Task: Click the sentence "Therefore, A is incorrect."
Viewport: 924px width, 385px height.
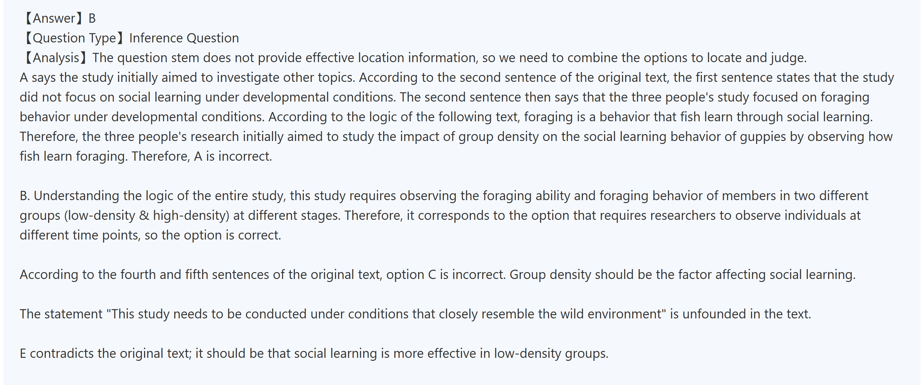Action: 202,156
